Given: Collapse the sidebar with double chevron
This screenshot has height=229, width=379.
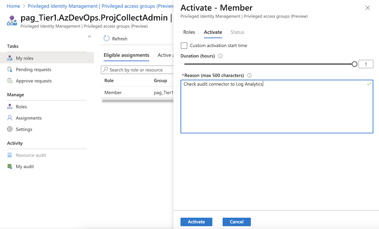Looking at the screenshot, I should tap(89, 36).
